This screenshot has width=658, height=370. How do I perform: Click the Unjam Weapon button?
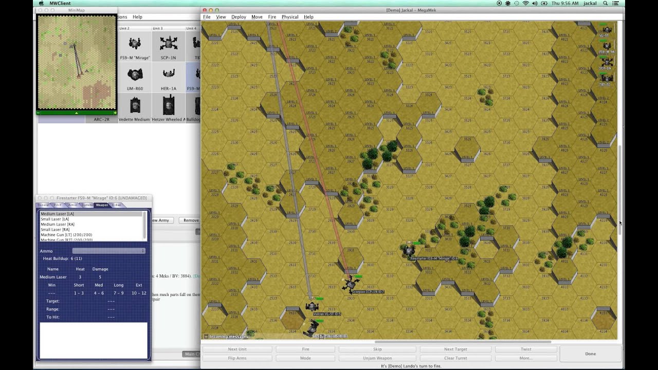(377, 358)
